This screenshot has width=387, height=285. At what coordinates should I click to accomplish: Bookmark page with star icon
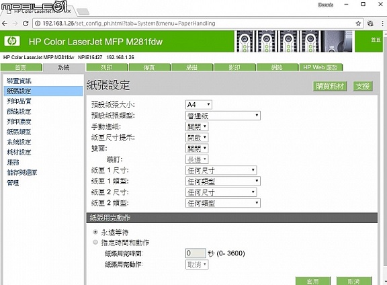(x=358, y=24)
